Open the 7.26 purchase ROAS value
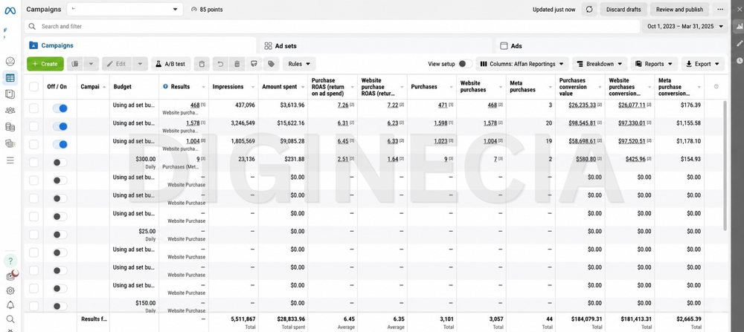Screen dimensions: 744x332 click(342, 105)
